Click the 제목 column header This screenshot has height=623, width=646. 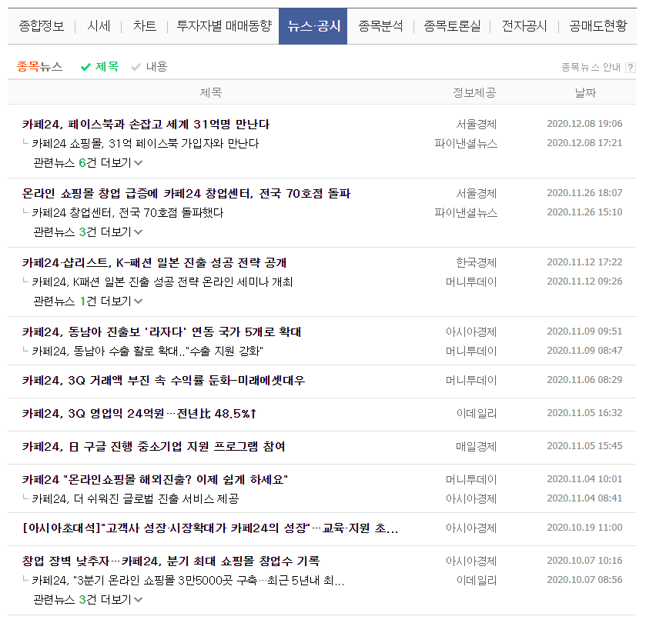click(211, 92)
